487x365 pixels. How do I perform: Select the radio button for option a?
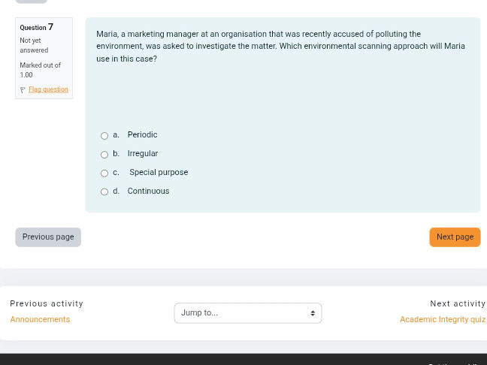(x=104, y=136)
